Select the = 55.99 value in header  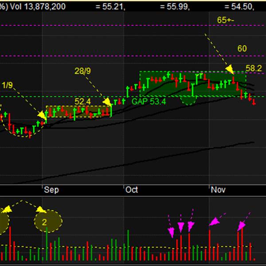coord(175,7)
